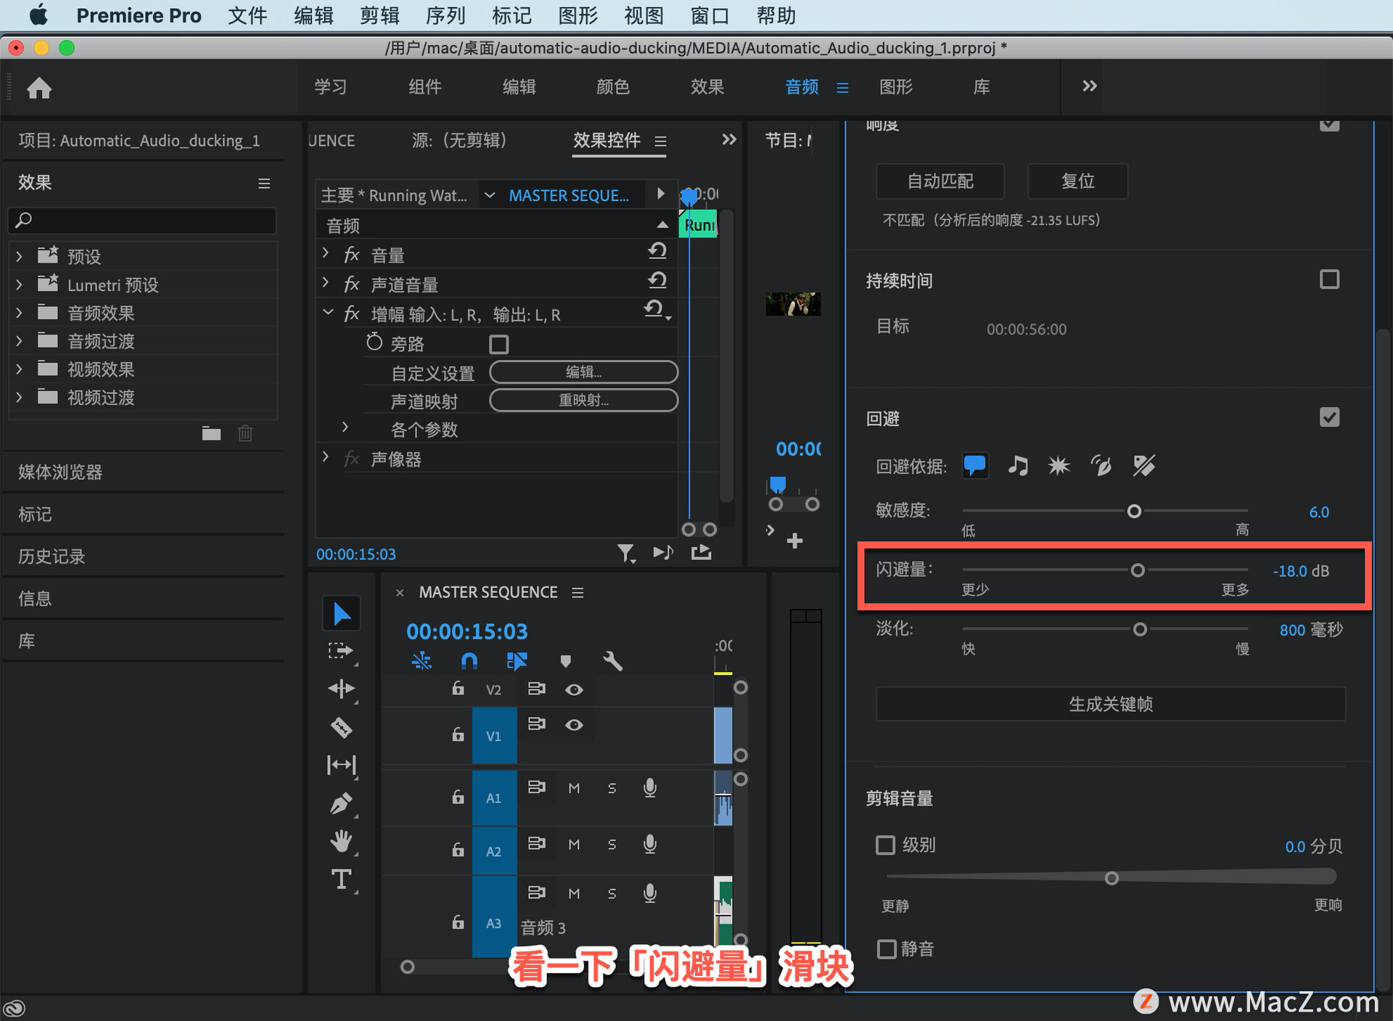Screen dimensions: 1393x1021
Task: Mute track A1
Action: pyautogui.click(x=574, y=788)
